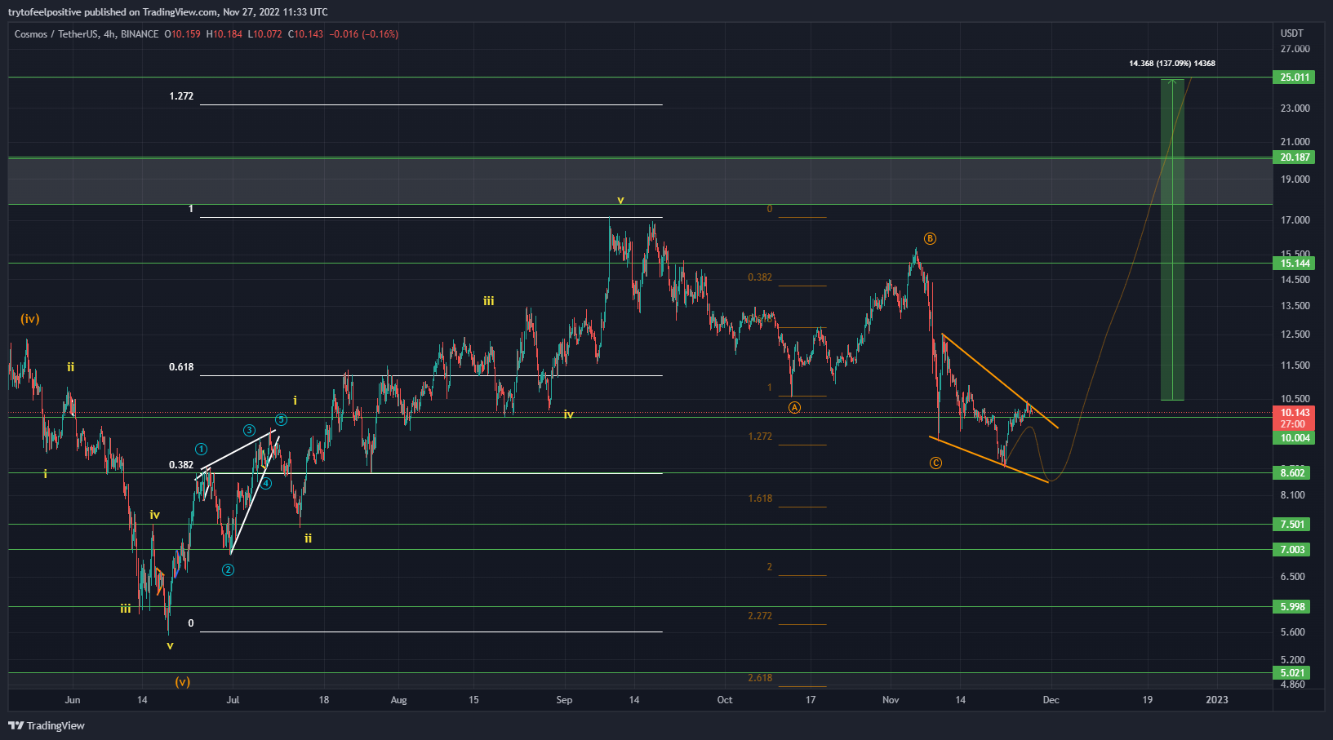
Task: Select the yellow iii label above August rally
Action: point(489,302)
